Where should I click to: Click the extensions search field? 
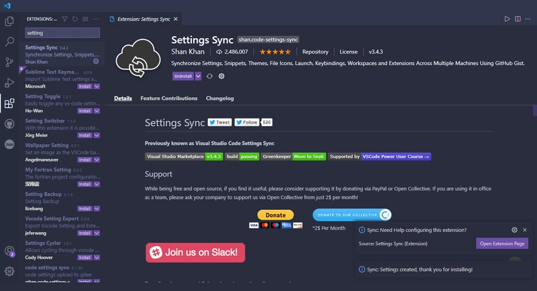[62, 33]
